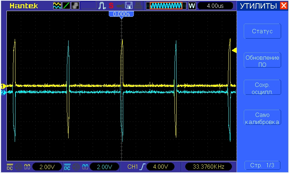This screenshot has height=173, width=289.
Task: Click the green diagonal line icon
Action: point(66,6)
